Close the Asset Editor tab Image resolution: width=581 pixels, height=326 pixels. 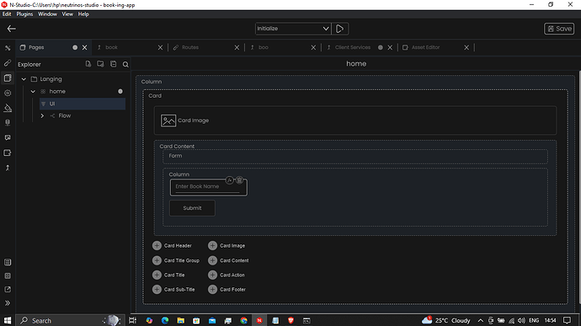tap(466, 47)
